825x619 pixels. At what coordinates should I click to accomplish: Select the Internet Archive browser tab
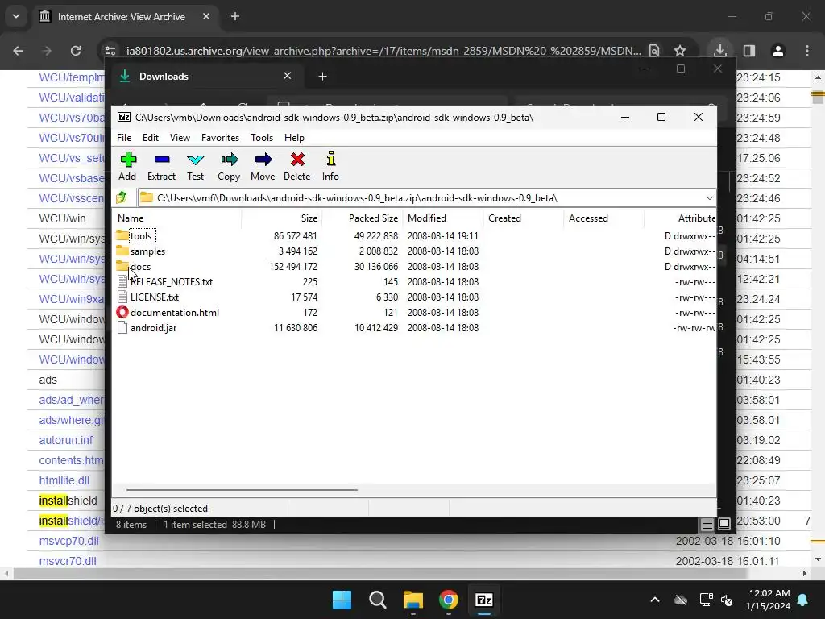coord(125,17)
